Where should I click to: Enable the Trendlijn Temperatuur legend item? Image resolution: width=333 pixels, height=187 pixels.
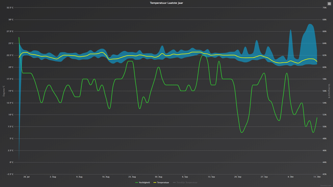coord(185,182)
